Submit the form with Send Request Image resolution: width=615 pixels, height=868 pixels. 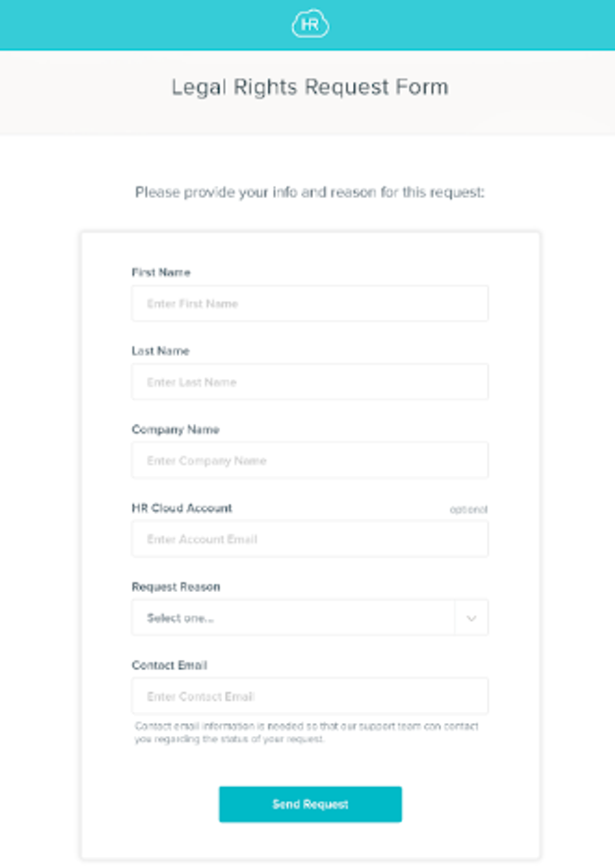[310, 804]
